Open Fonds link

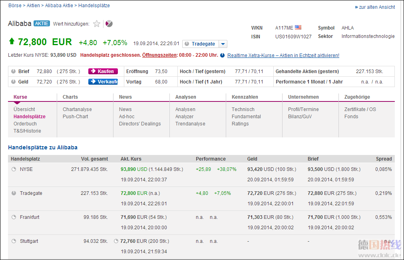[351, 116]
